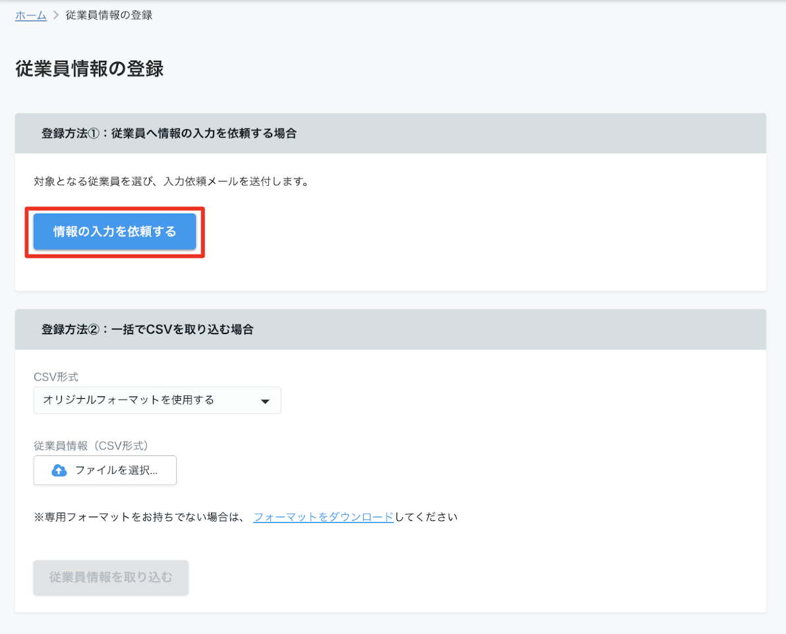This screenshot has width=786, height=634.
Task: Click the 情報の入力を依頼する button
Action: [115, 231]
